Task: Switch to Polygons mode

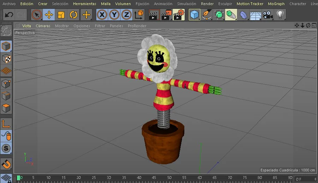Action: [x=6, y=108]
